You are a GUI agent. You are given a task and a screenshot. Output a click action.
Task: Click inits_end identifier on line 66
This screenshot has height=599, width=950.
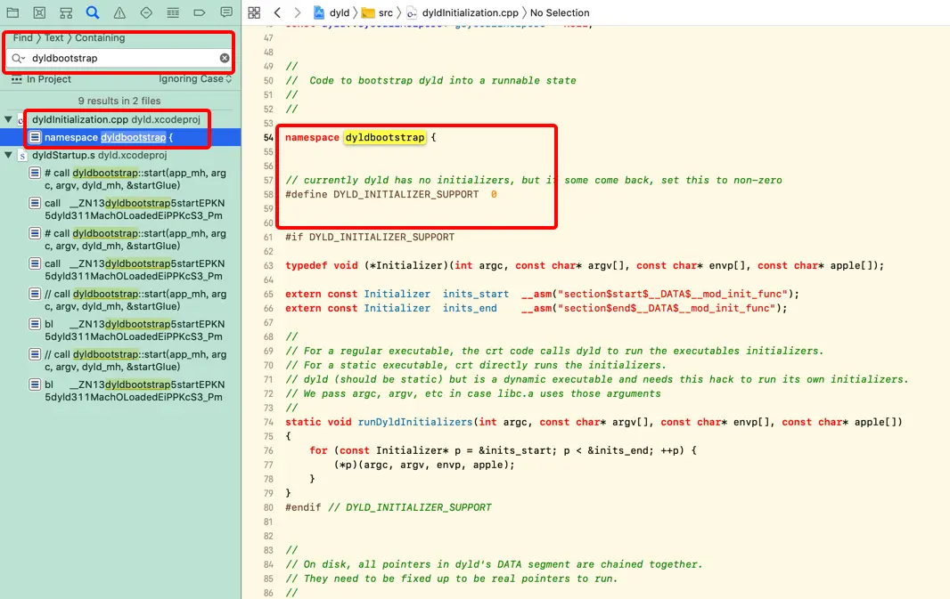point(470,308)
